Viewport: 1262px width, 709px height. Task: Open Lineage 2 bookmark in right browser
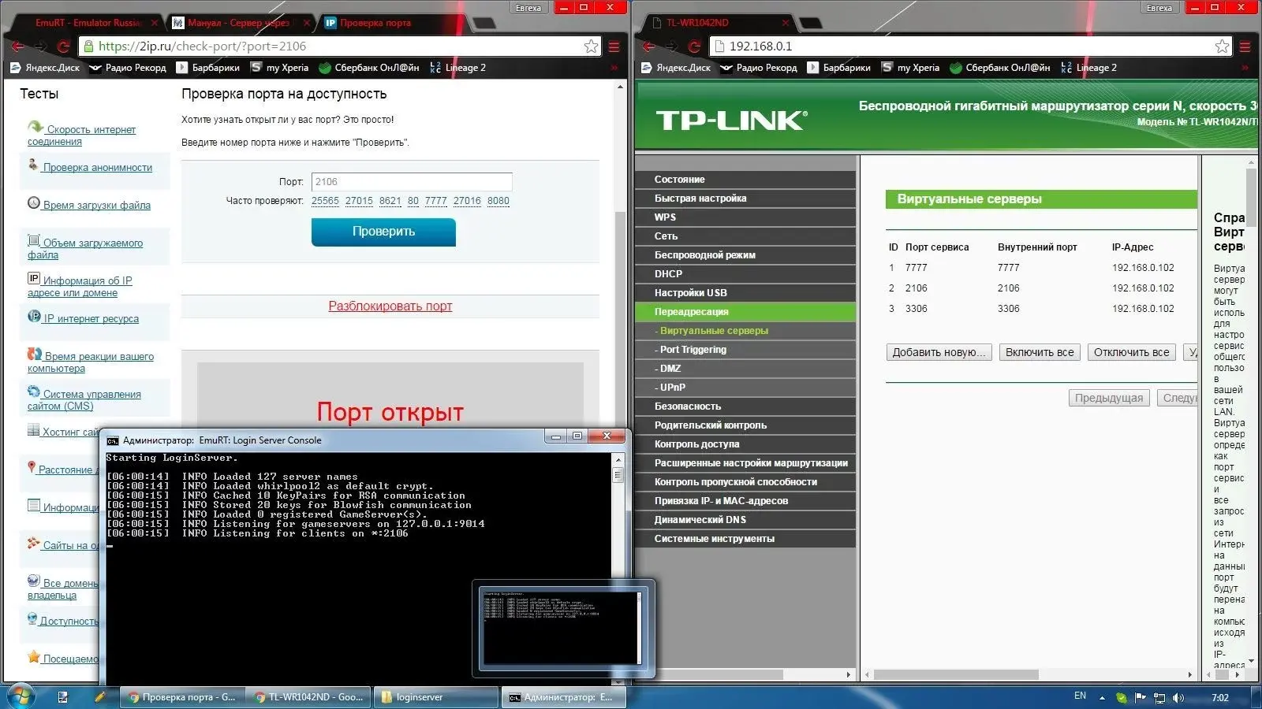click(1089, 68)
